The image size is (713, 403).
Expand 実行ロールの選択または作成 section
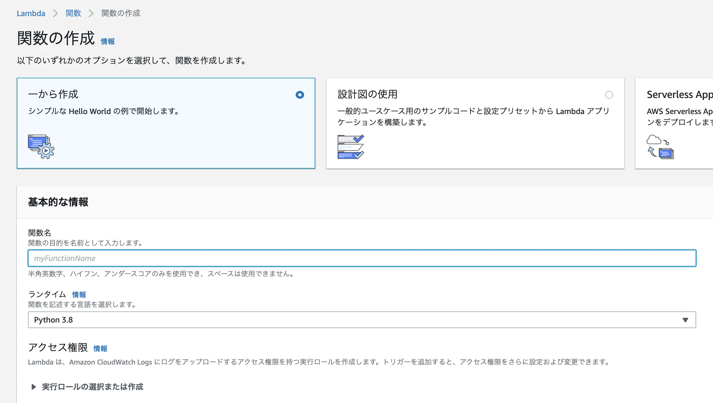87,387
